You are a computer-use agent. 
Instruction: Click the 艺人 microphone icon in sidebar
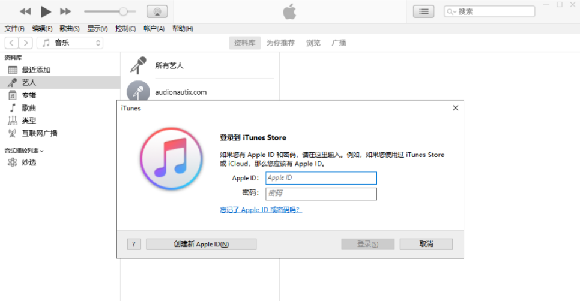[13, 82]
